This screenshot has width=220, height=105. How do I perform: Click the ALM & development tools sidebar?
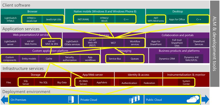pos(215,44)
